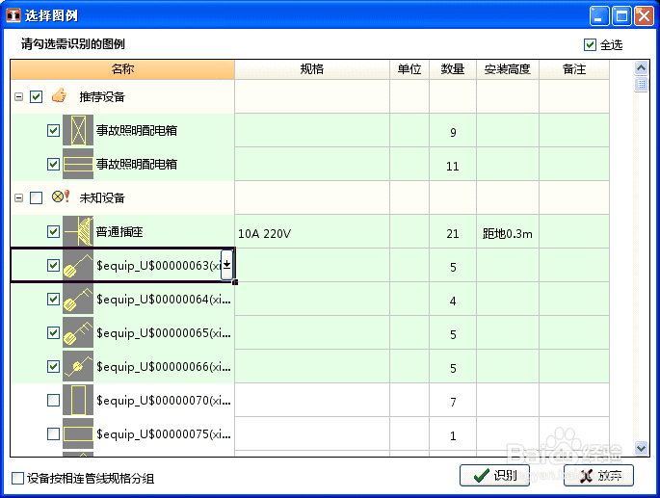Collapse the 未知设备 group
The height and width of the screenshot is (498, 660).
(x=18, y=197)
